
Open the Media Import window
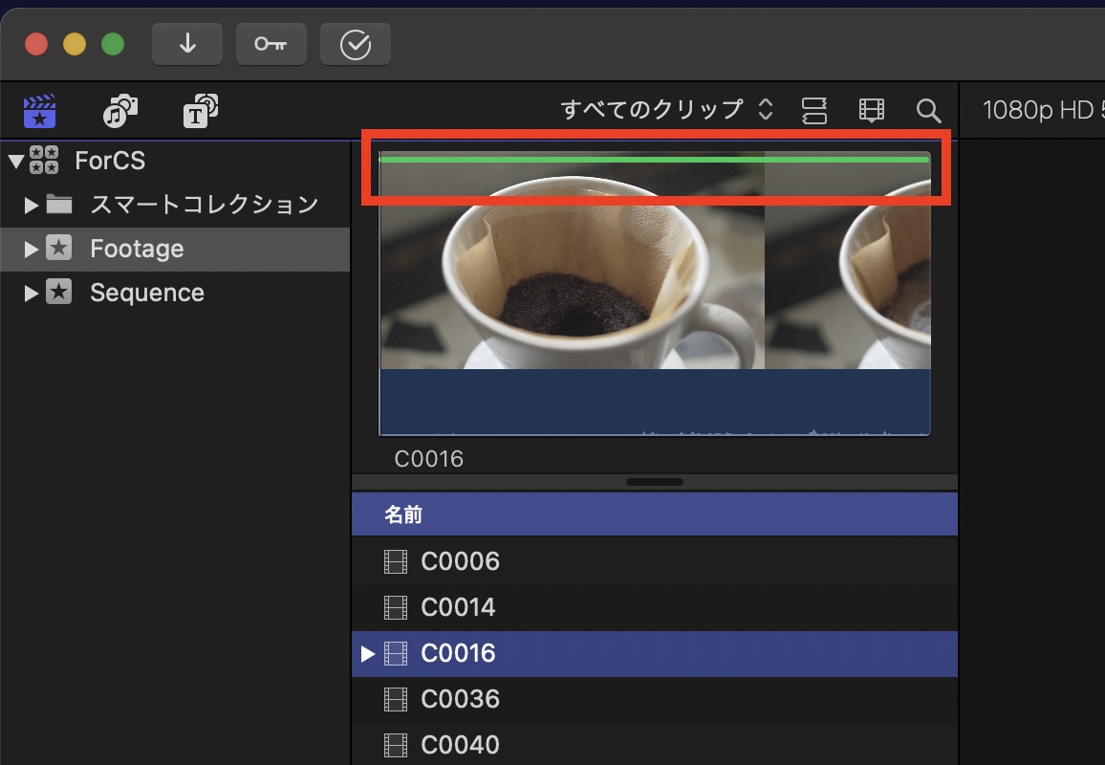pyautogui.click(x=186, y=44)
